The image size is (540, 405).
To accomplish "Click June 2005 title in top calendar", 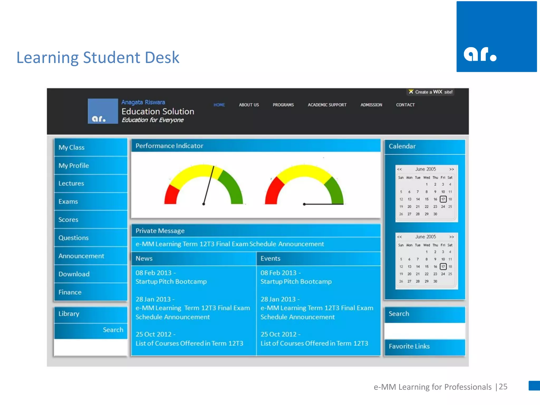I will pyautogui.click(x=426, y=169).
